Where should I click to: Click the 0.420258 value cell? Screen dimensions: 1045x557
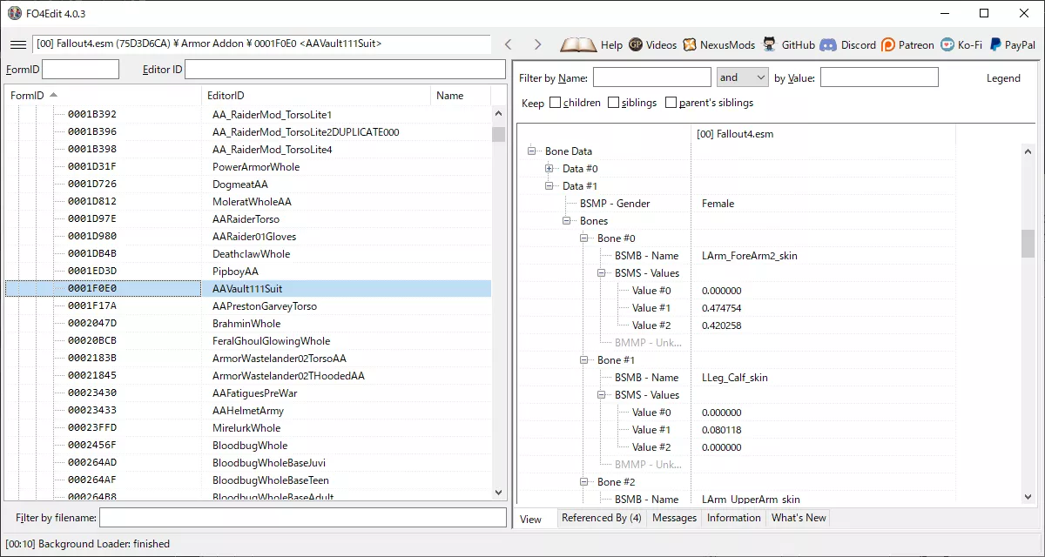pos(722,325)
